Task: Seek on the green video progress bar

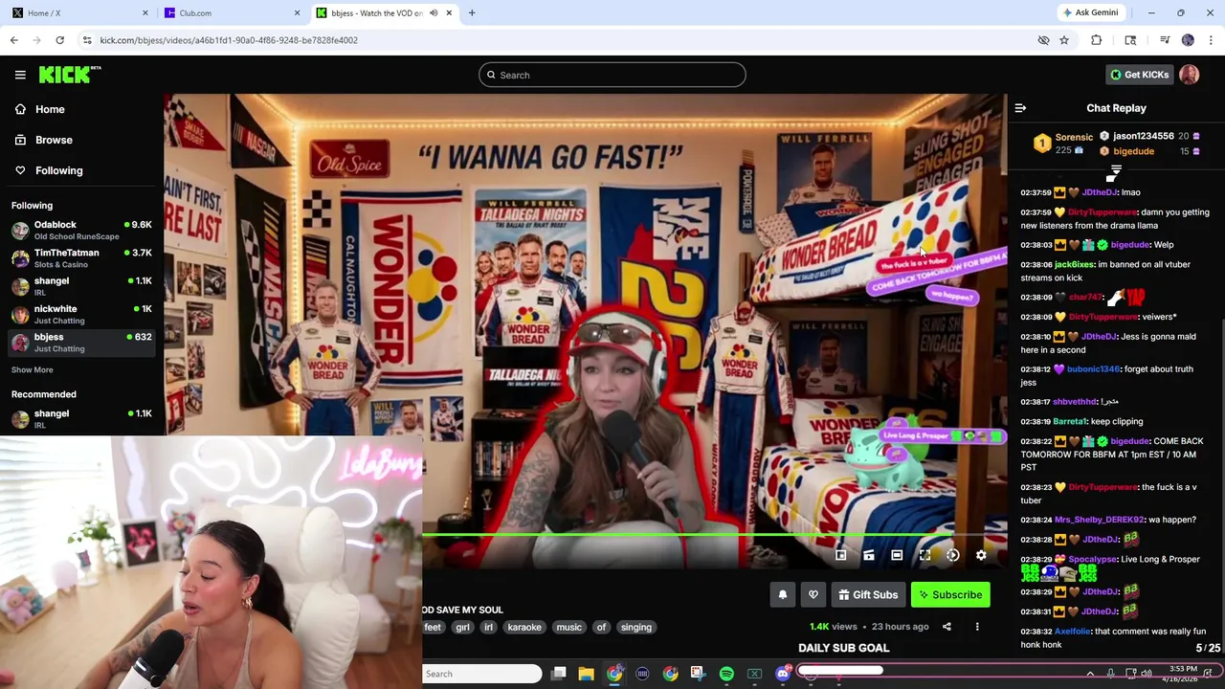Action: click(x=714, y=535)
